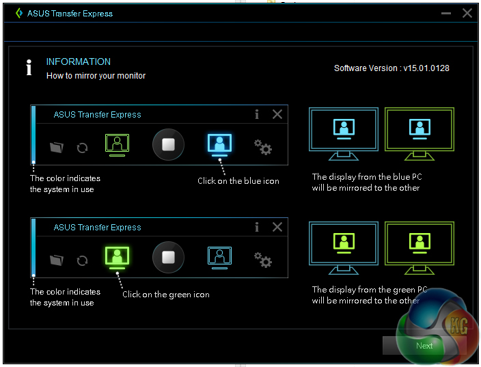Click the INFORMATION heading

[78, 62]
